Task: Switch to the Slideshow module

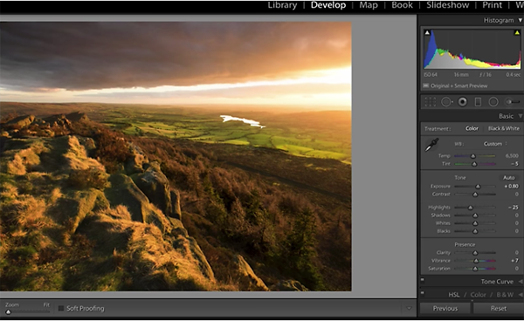Action: pyautogui.click(x=447, y=5)
